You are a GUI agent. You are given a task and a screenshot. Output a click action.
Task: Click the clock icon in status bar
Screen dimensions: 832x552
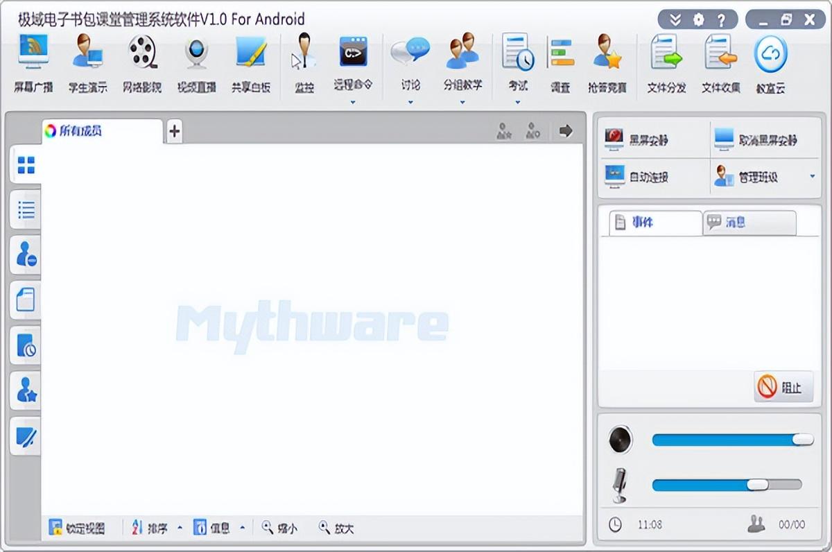click(x=615, y=525)
